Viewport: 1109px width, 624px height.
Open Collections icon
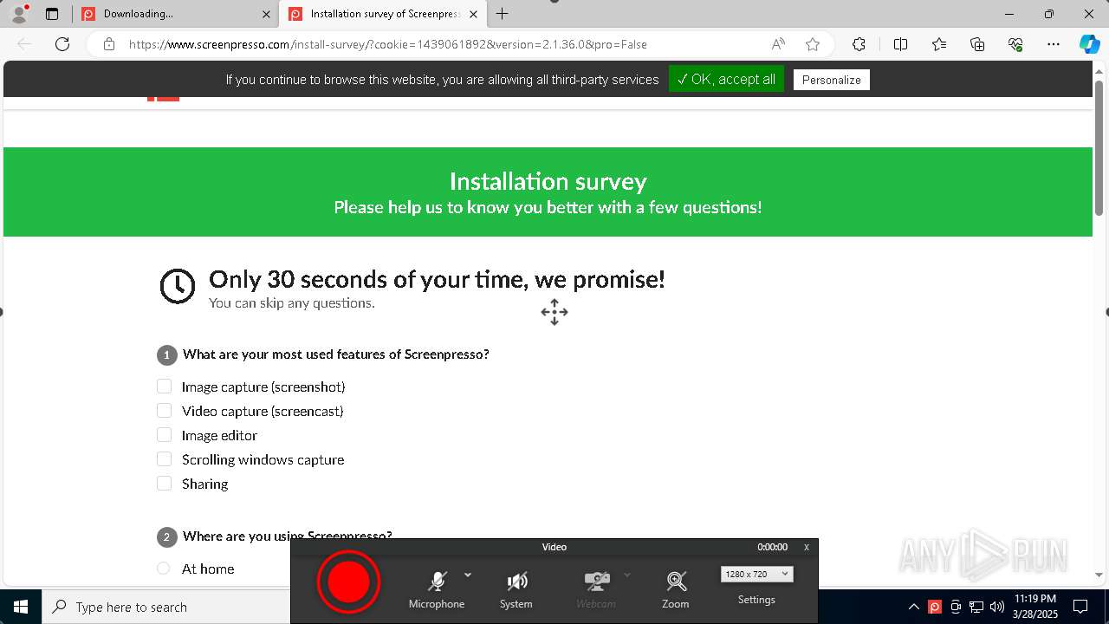click(977, 44)
